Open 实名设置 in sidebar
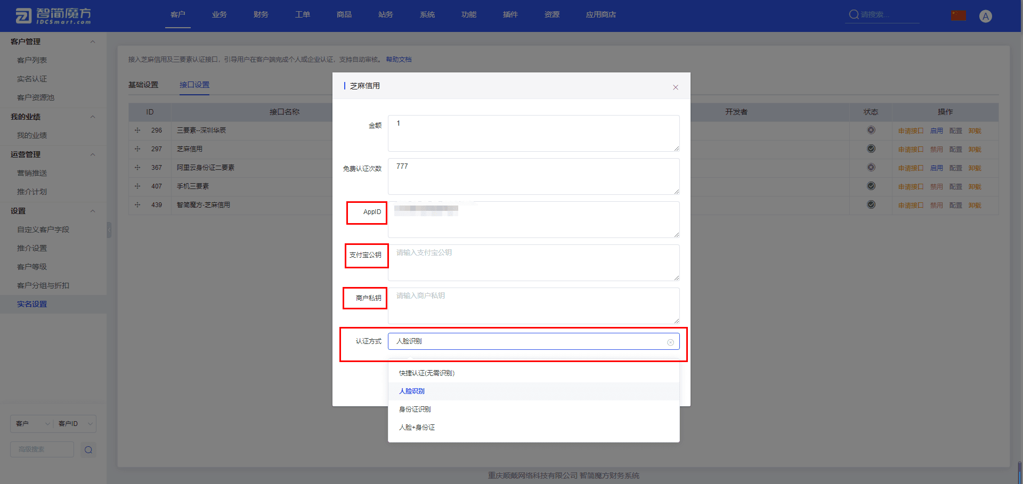Image resolution: width=1023 pixels, height=484 pixels. [x=32, y=304]
